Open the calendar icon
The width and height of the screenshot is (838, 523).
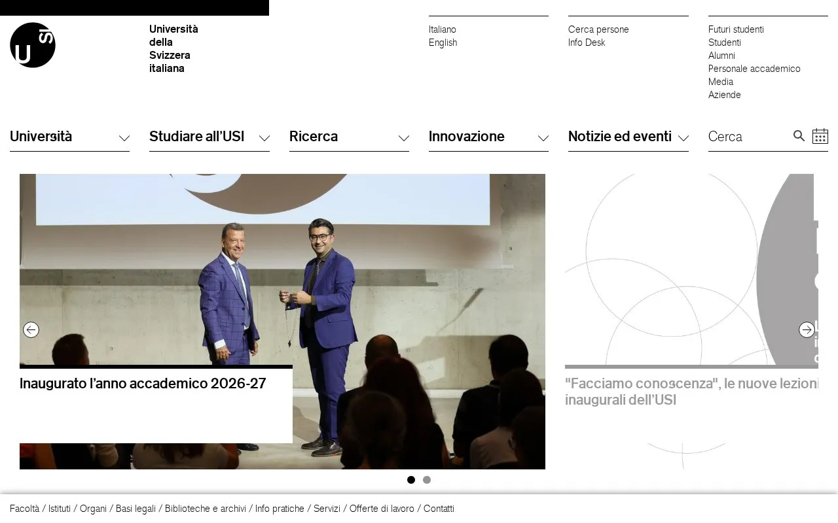coord(820,136)
